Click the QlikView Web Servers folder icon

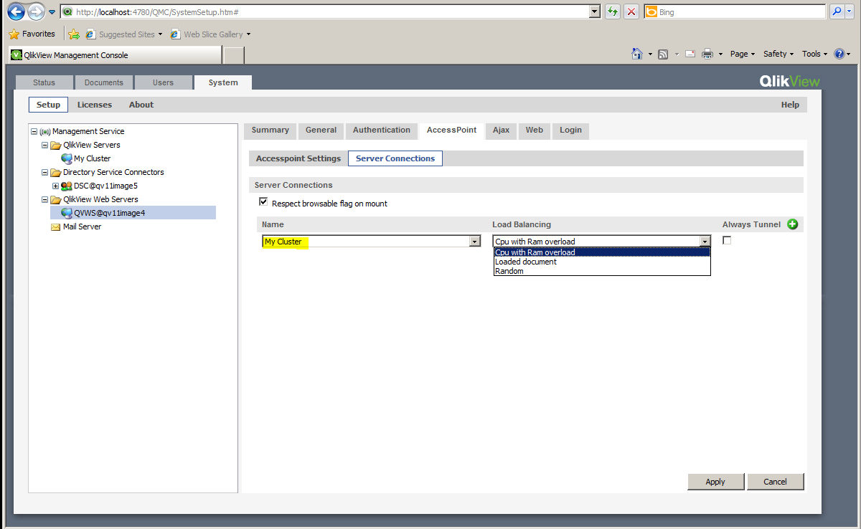[x=56, y=199]
